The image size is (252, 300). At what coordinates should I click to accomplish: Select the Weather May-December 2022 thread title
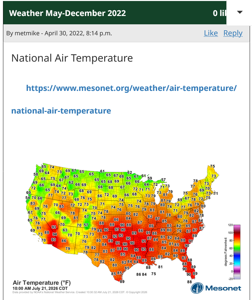tap(67, 13)
